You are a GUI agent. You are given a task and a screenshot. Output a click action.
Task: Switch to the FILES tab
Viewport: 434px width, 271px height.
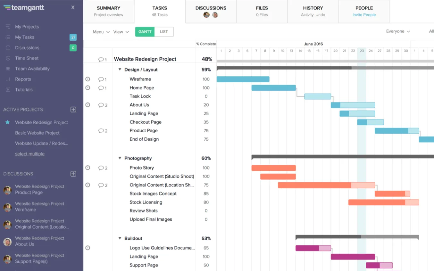[262, 11]
